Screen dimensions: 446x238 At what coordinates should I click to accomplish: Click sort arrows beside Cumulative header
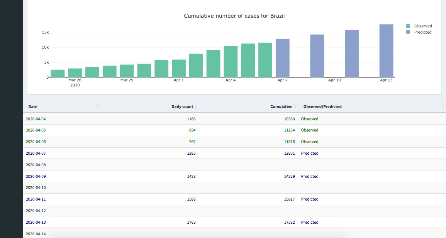295,107
